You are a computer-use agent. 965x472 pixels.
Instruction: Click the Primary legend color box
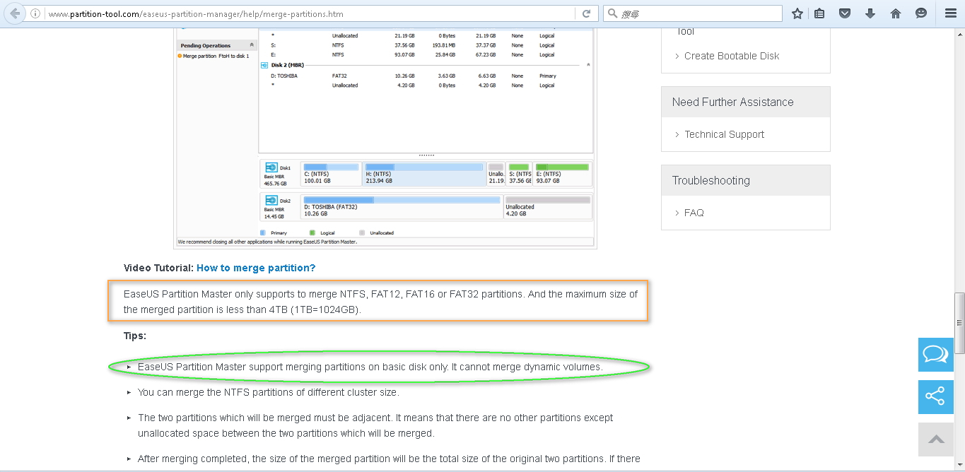263,232
